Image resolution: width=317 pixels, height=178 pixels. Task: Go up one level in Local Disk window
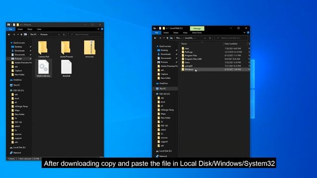coord(167,38)
